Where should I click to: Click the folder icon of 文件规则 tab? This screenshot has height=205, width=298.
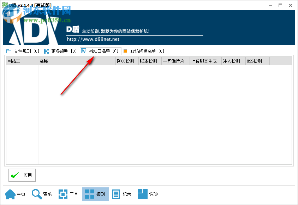point(9,51)
